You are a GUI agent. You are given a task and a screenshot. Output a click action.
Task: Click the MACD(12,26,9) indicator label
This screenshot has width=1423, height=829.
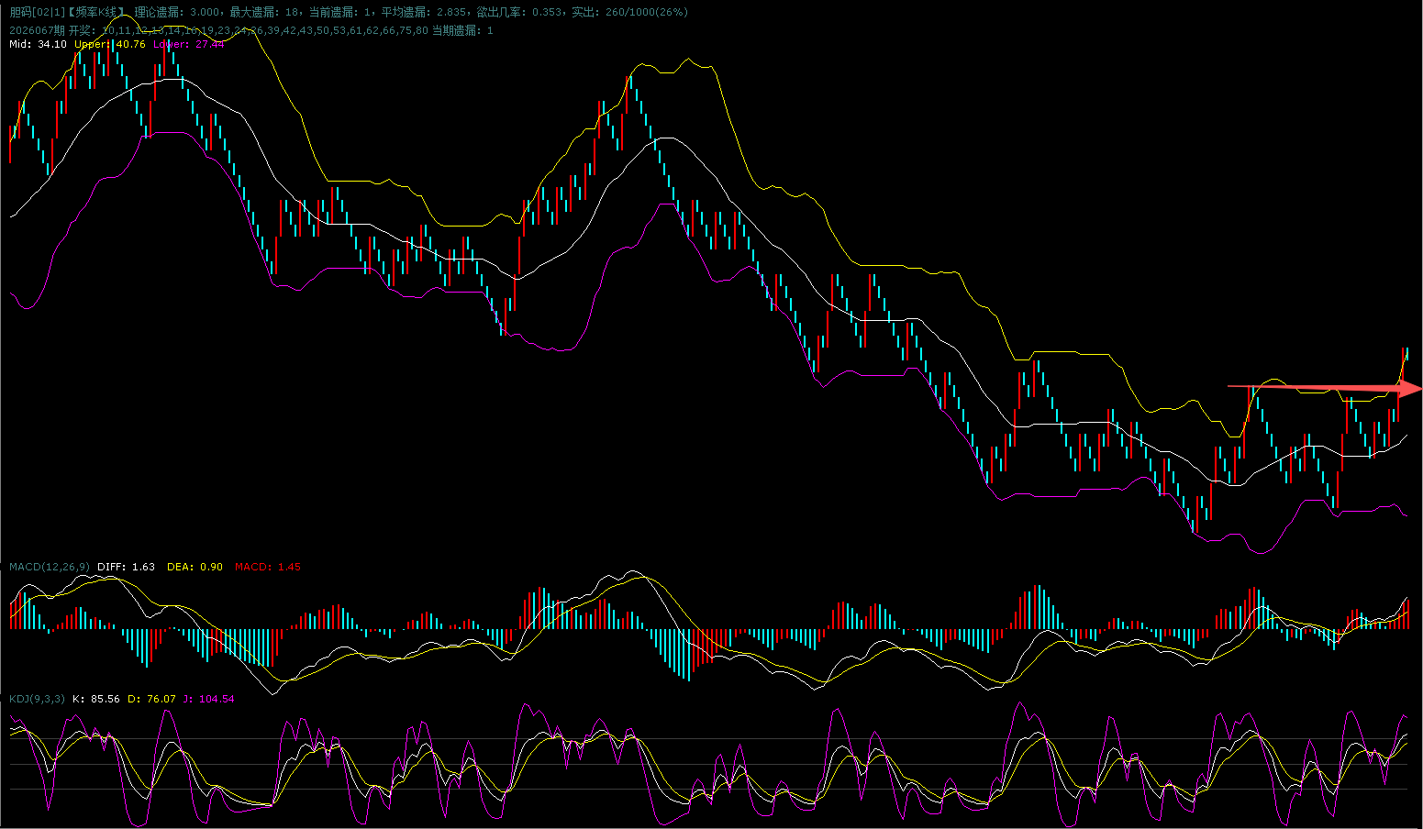click(x=50, y=567)
